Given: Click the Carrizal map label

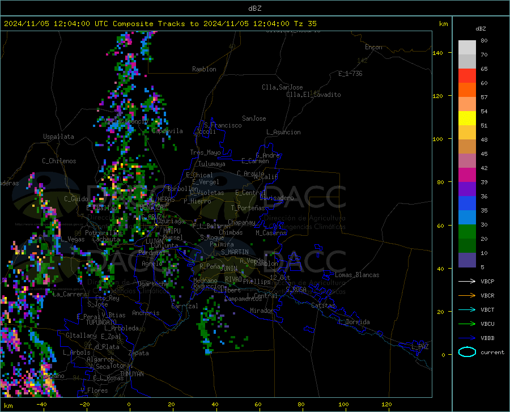Looking at the screenshot, I should (184, 306).
